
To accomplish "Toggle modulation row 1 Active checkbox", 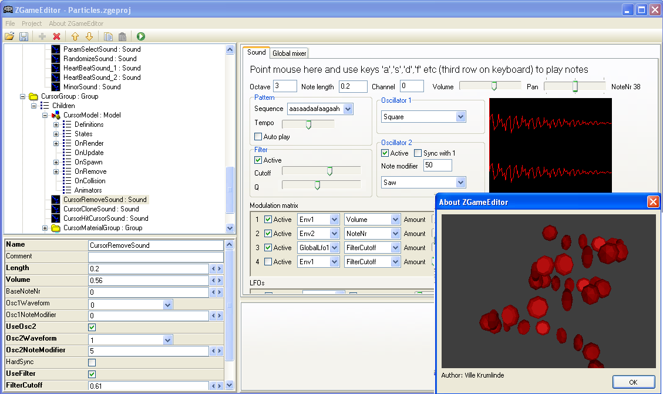I will (268, 220).
